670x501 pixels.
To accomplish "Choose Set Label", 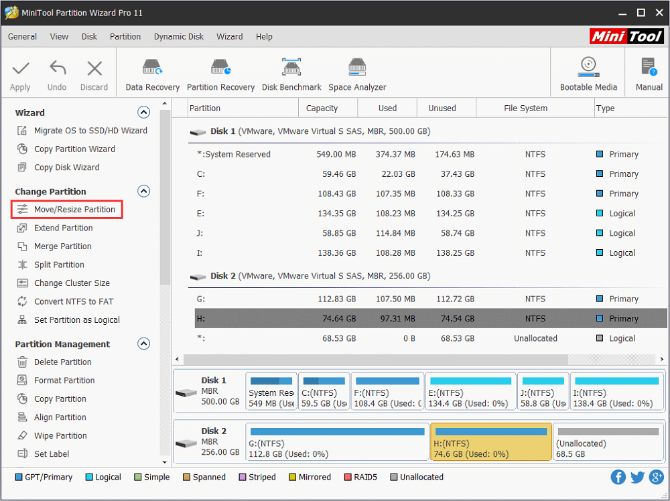I will point(43,454).
